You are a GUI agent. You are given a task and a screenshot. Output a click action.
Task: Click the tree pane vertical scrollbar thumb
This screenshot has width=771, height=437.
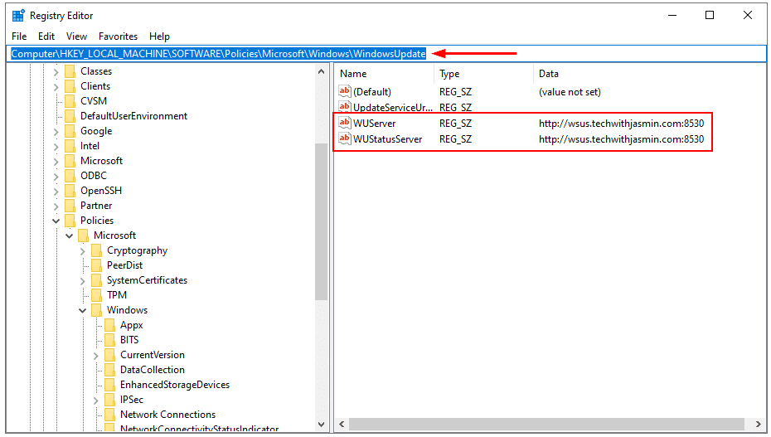pos(321,221)
